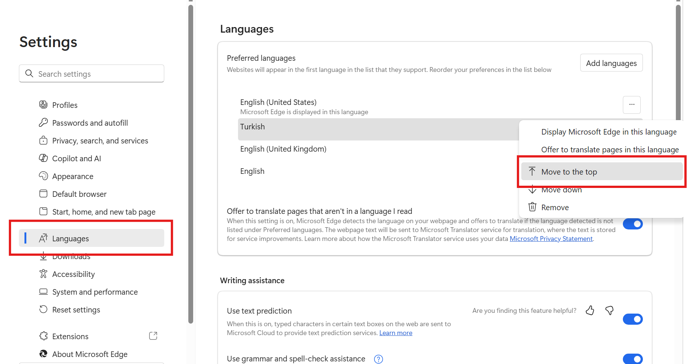Click the external link icon beside Extensions
687x364 pixels.
tap(153, 336)
